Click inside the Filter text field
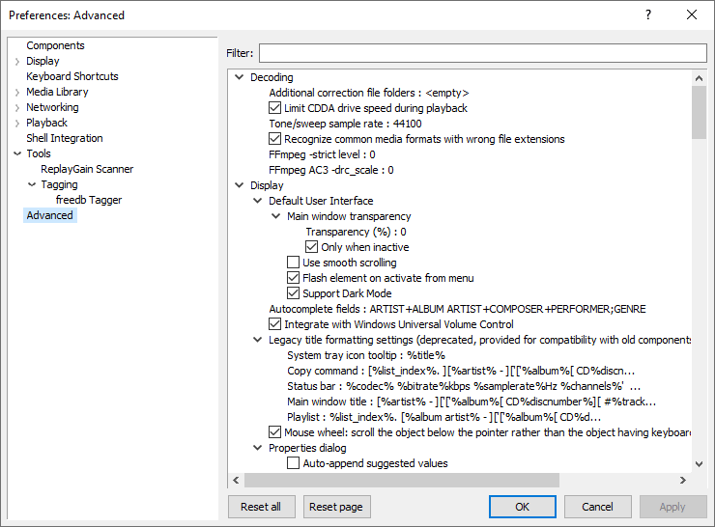Screen dimensions: 715x527 coord(482,53)
